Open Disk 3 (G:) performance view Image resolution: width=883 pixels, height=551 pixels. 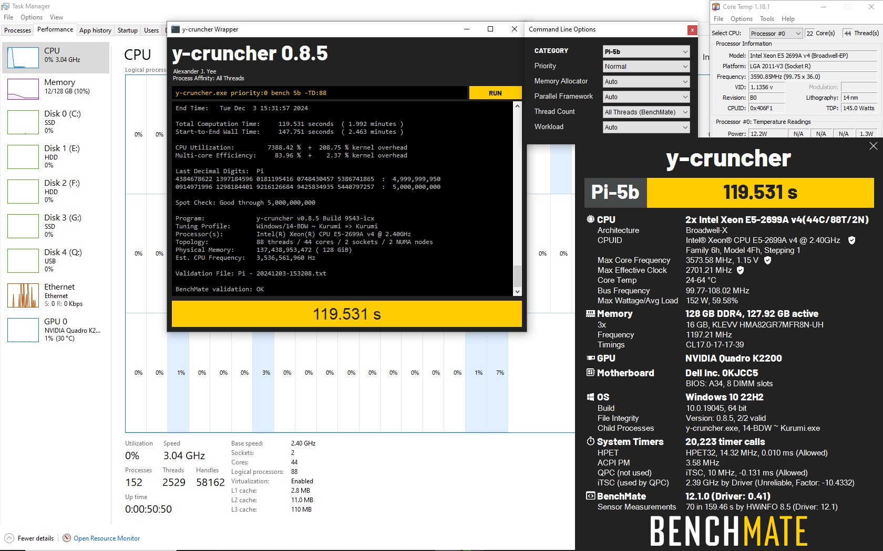pos(56,226)
